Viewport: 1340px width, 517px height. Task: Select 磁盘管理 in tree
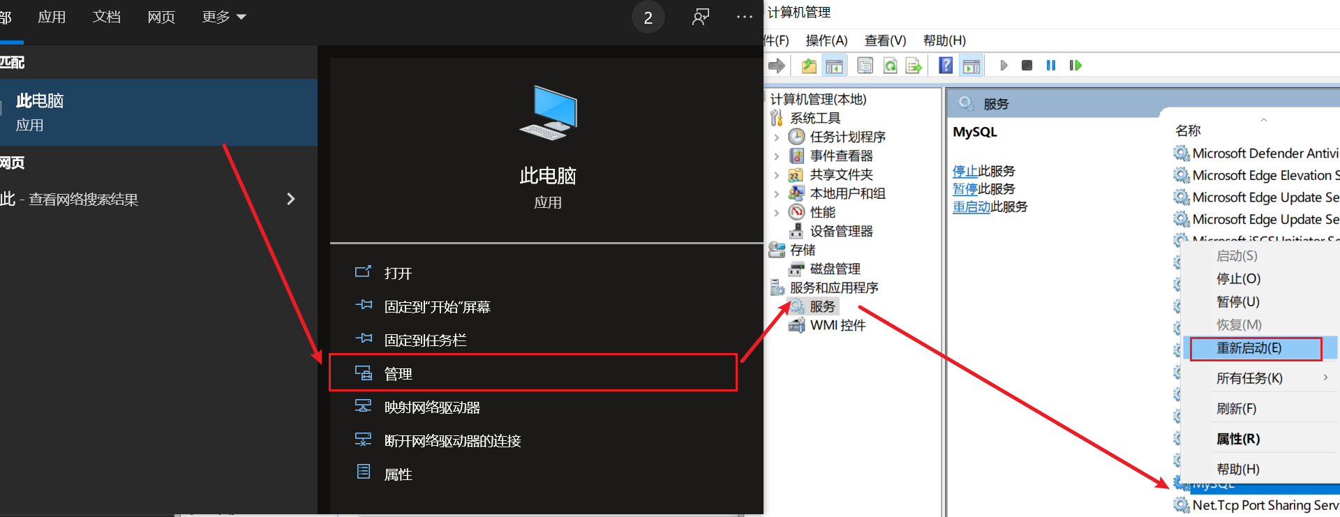pos(835,269)
